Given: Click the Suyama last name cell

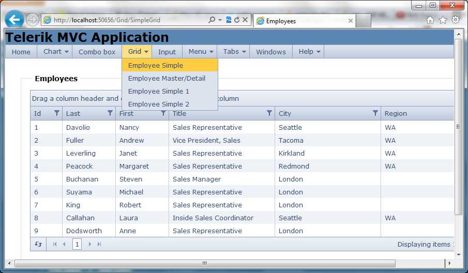Looking at the screenshot, I should pos(89,192).
